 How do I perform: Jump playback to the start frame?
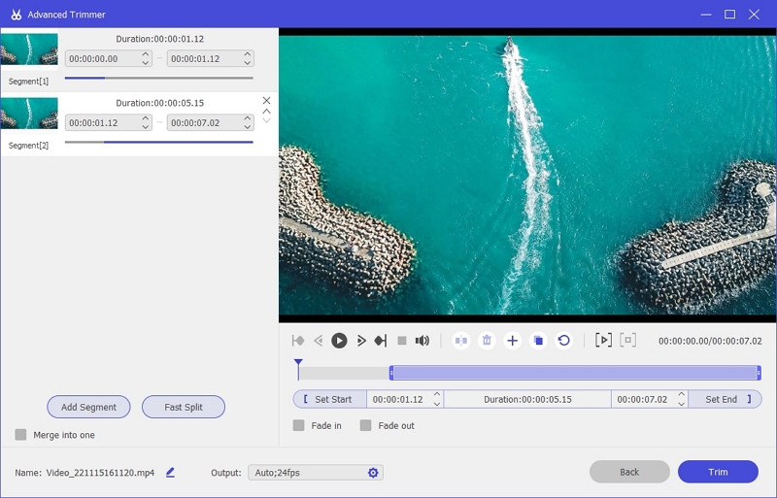click(298, 341)
